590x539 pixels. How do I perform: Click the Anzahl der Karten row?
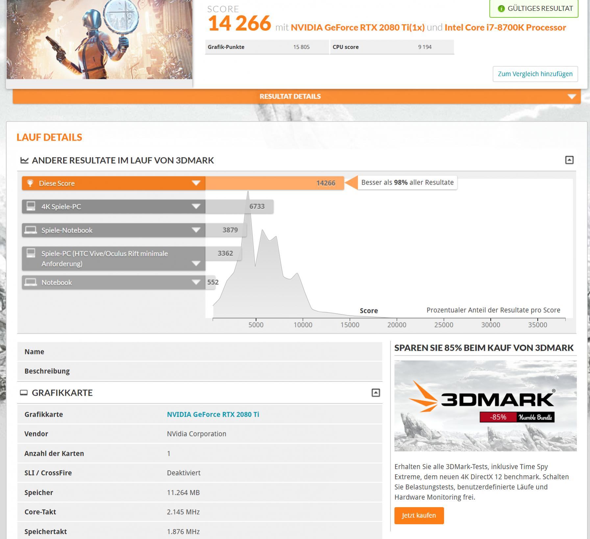pyautogui.click(x=200, y=453)
